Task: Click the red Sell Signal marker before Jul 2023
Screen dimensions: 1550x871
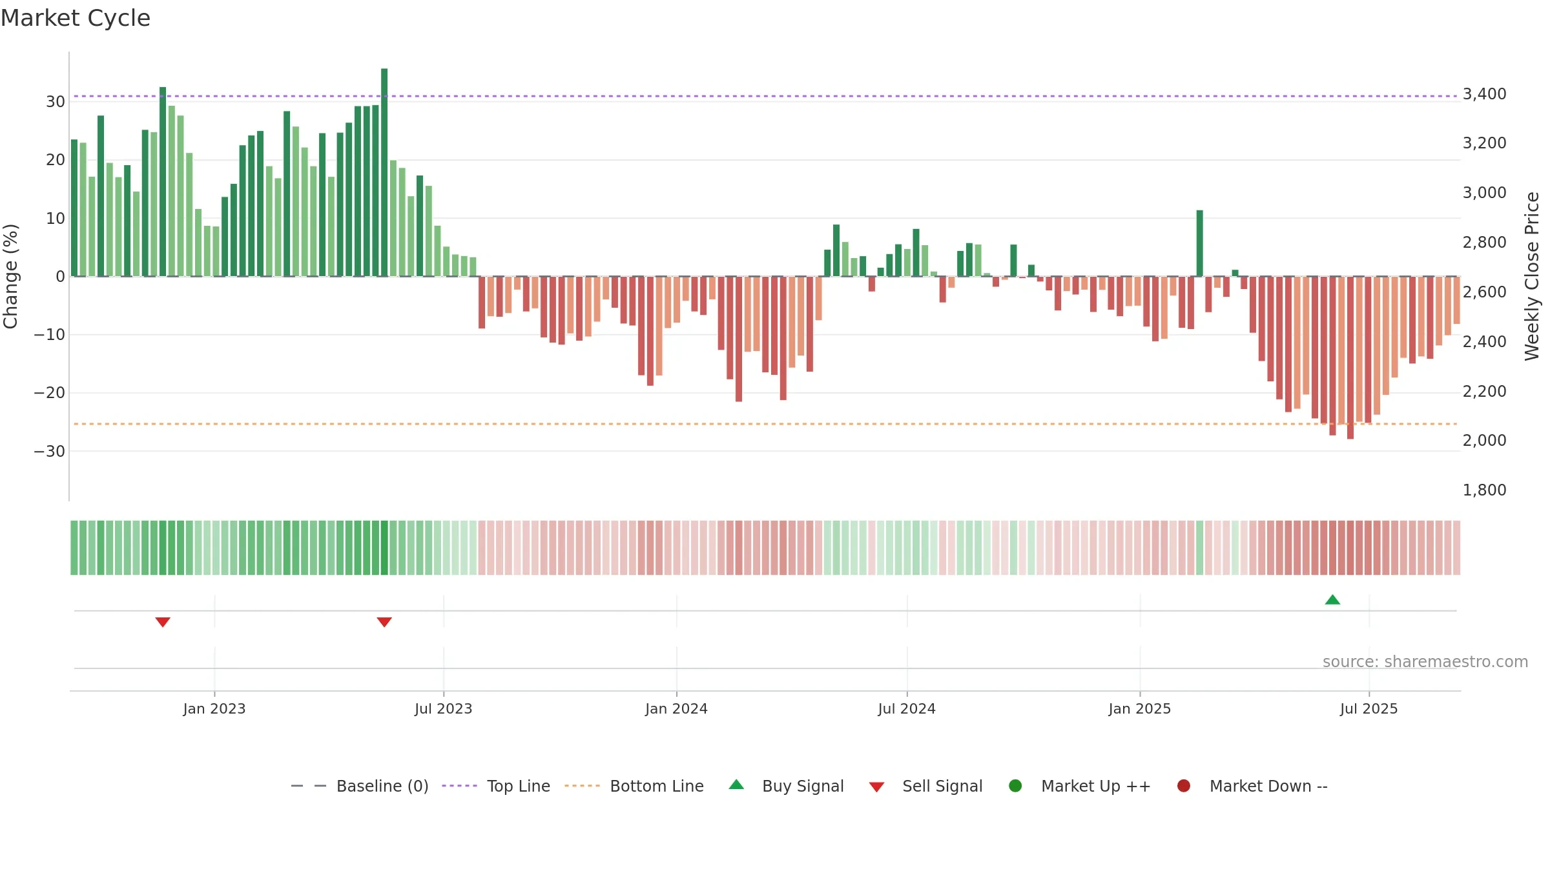Action: (x=384, y=622)
